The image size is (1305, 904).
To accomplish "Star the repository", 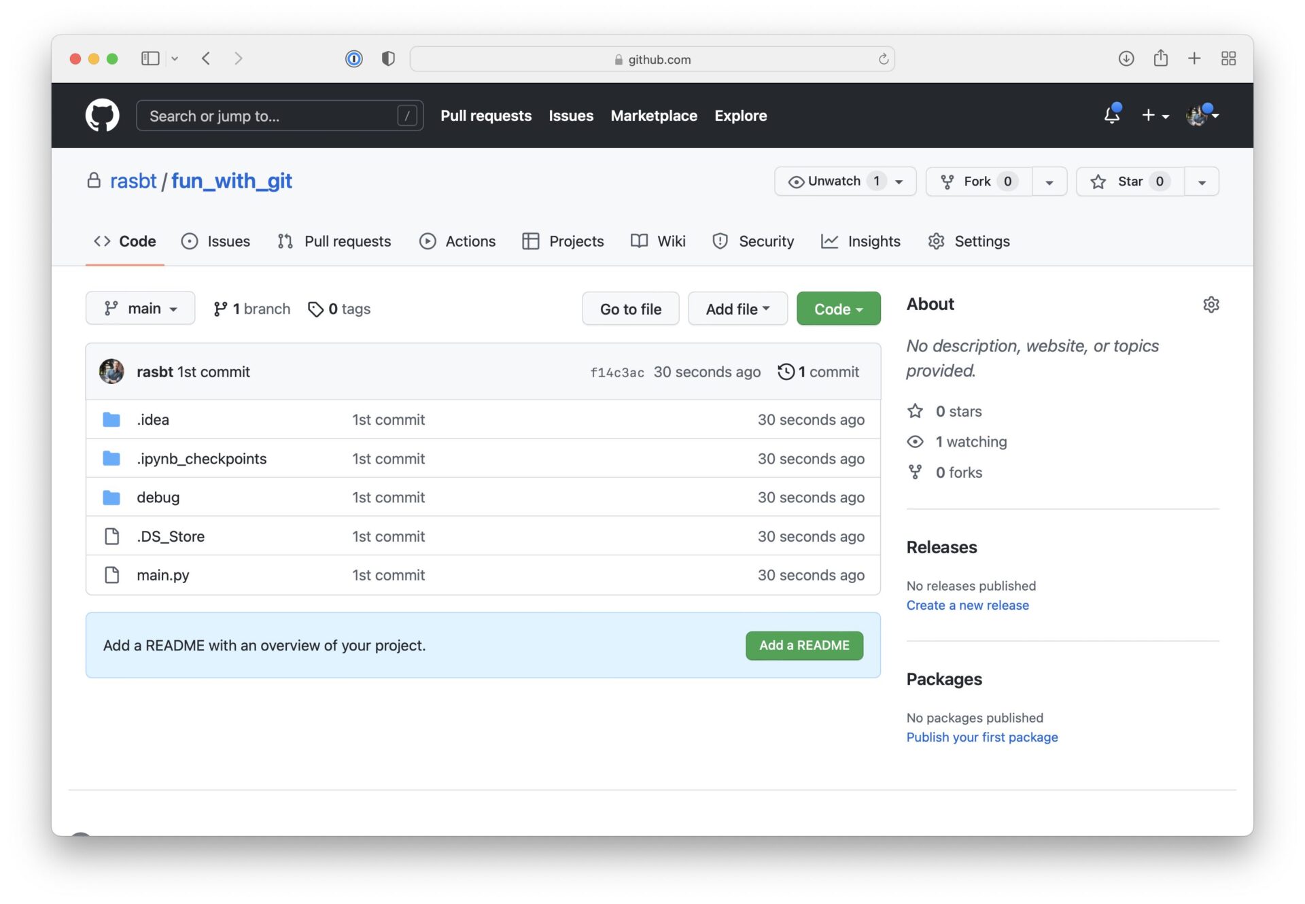I will (x=1130, y=181).
